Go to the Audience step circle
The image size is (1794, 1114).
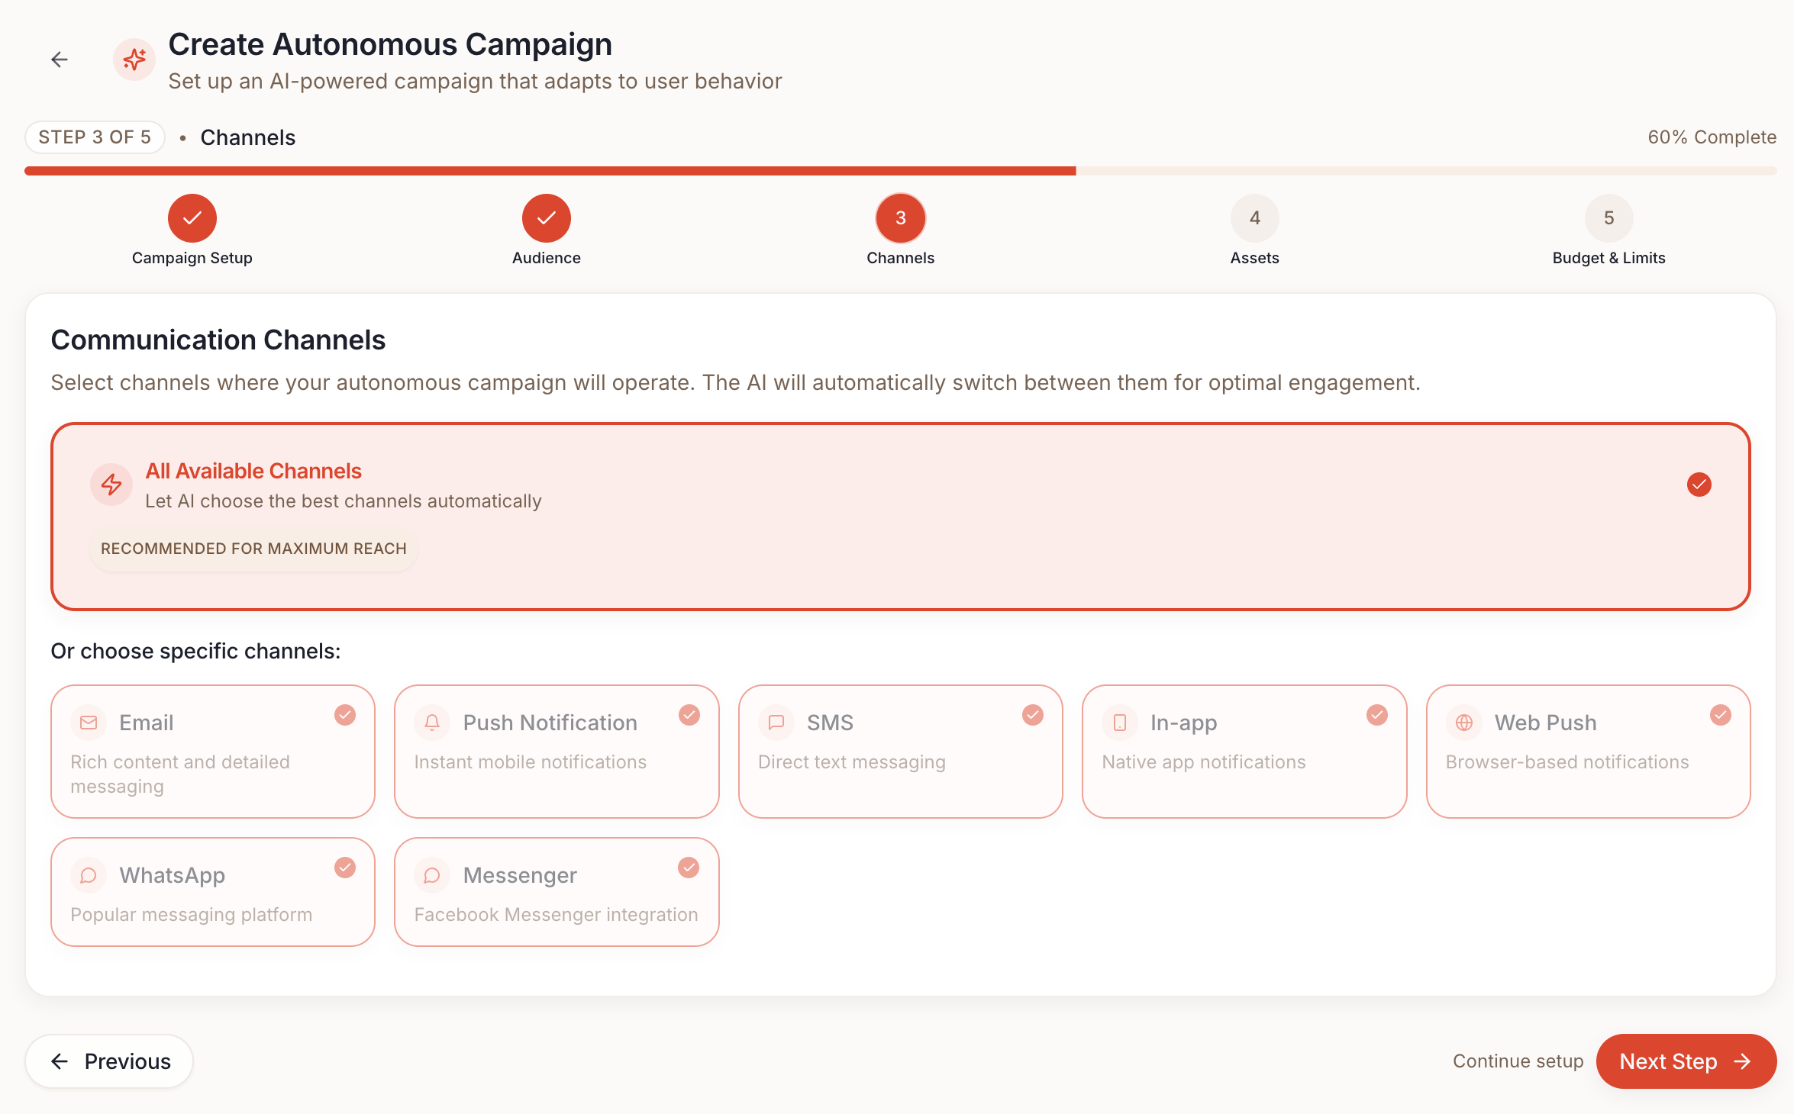pos(547,218)
